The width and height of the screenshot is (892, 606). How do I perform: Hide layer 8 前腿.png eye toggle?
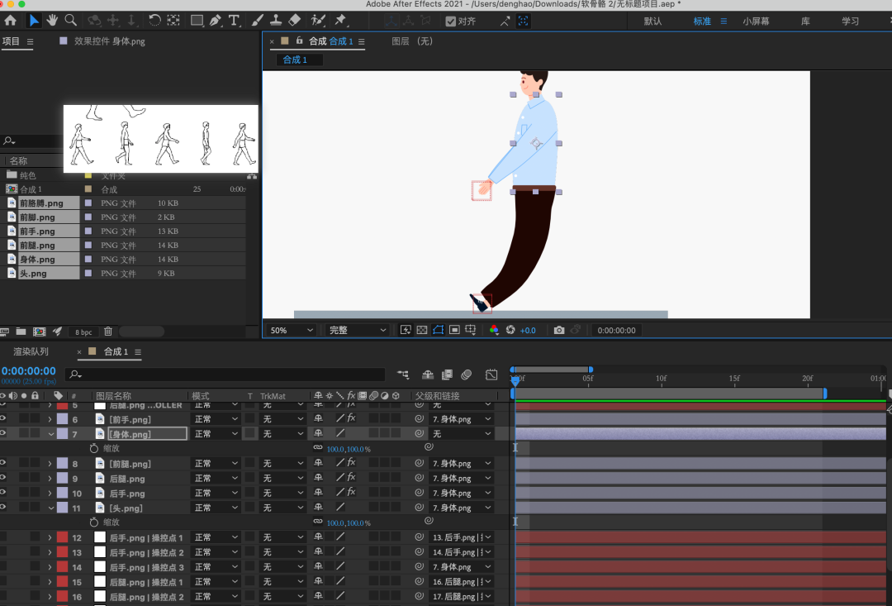click(3, 464)
